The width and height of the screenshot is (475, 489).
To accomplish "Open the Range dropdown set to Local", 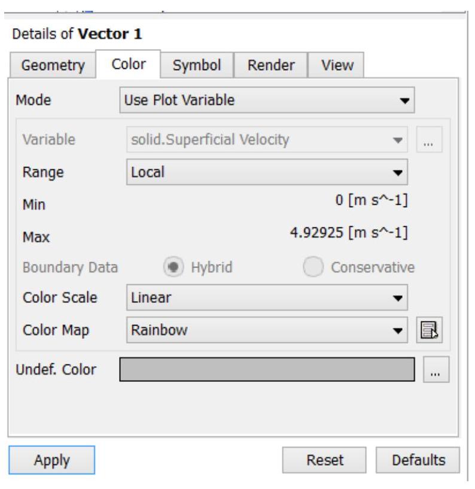I will point(267,172).
